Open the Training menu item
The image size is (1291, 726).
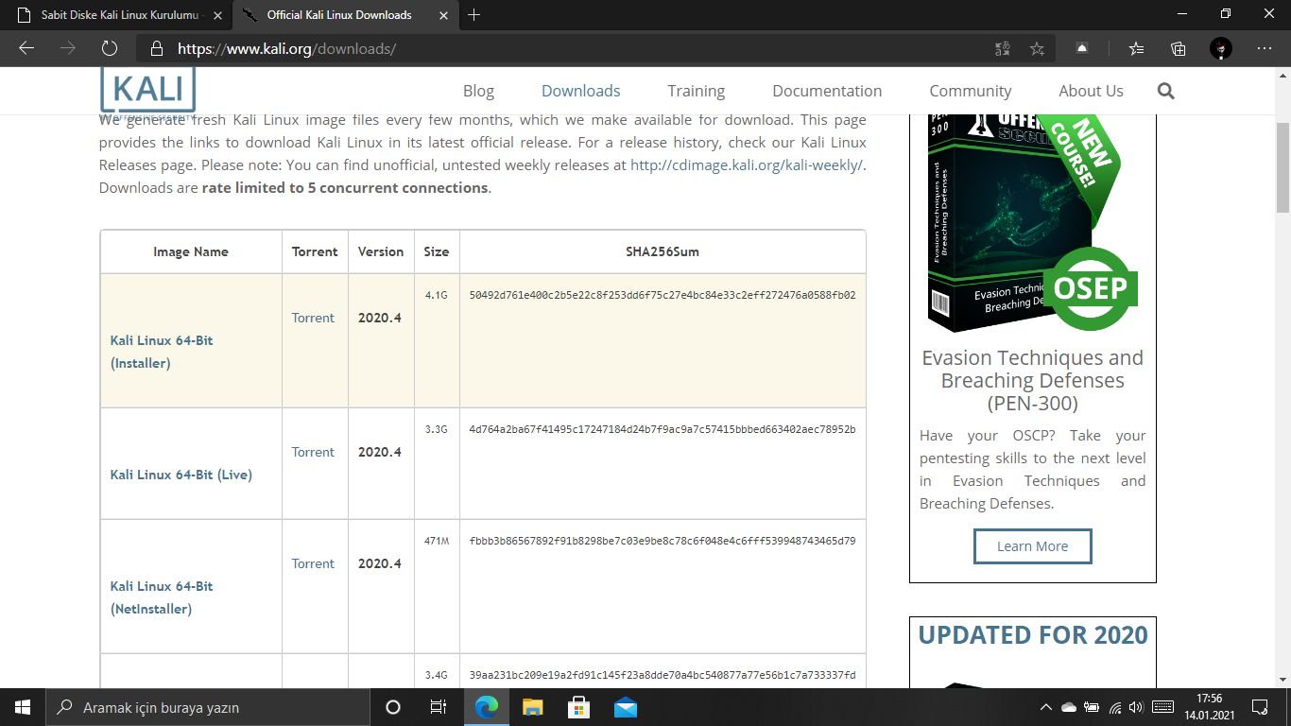coord(697,91)
